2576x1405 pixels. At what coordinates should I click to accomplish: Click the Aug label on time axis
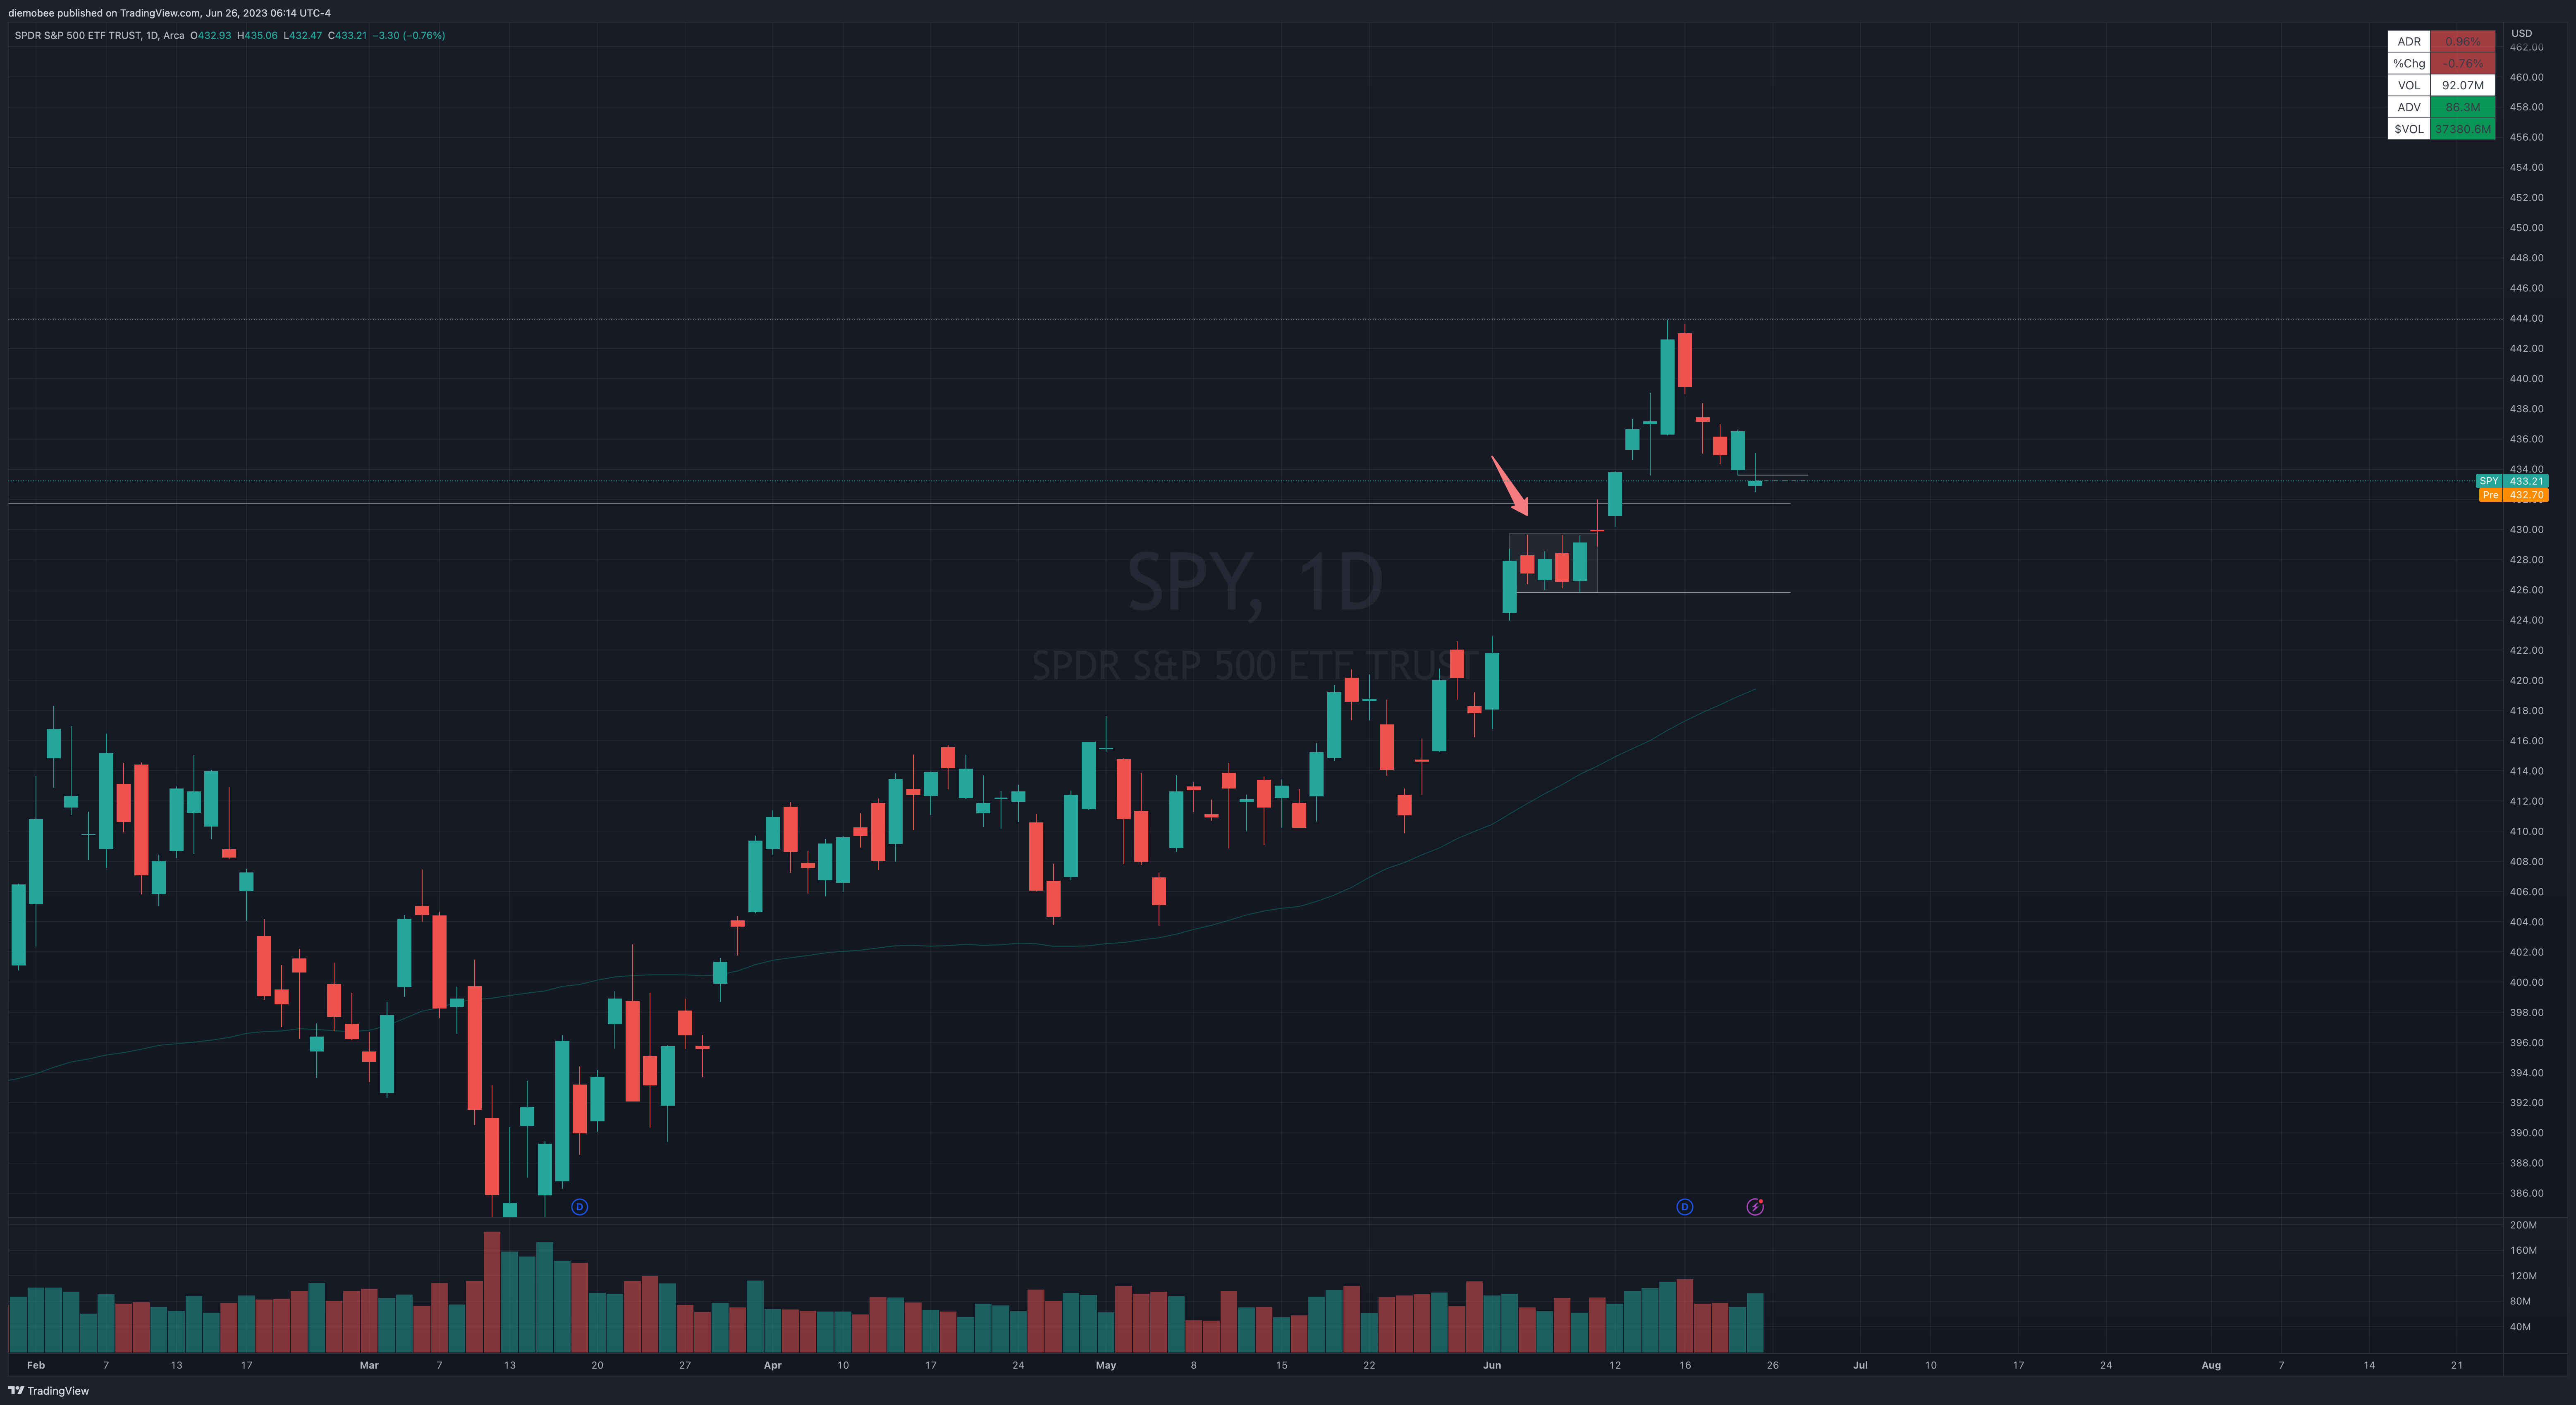pyautogui.click(x=2211, y=1365)
